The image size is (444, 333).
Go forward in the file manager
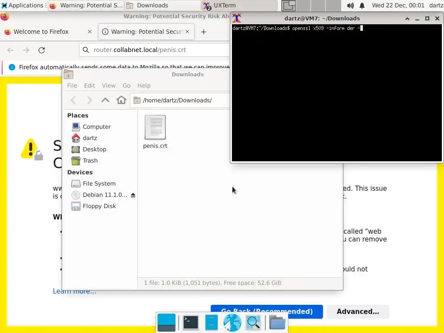coord(89,100)
